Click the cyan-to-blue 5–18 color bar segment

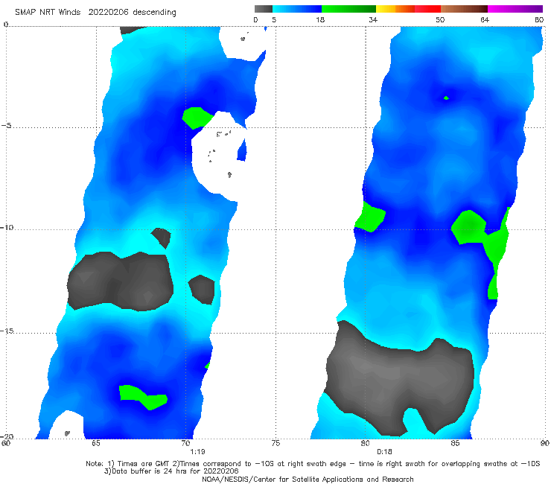click(x=297, y=9)
